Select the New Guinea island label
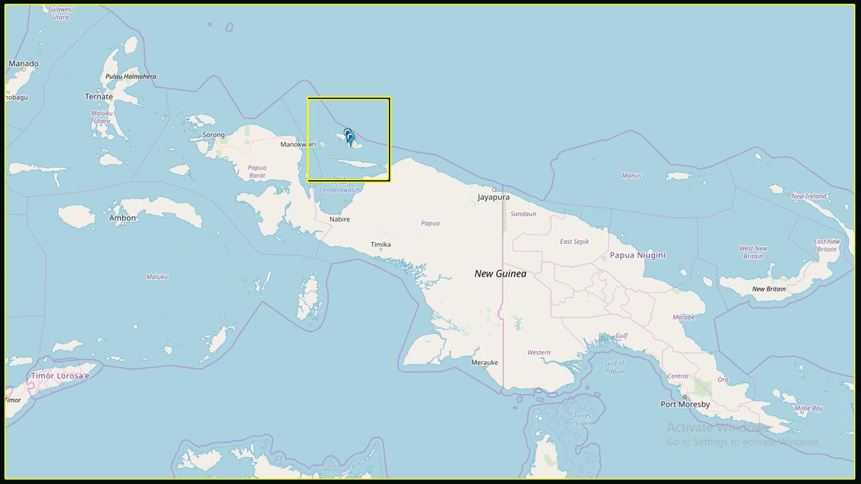The image size is (861, 484). click(x=500, y=274)
